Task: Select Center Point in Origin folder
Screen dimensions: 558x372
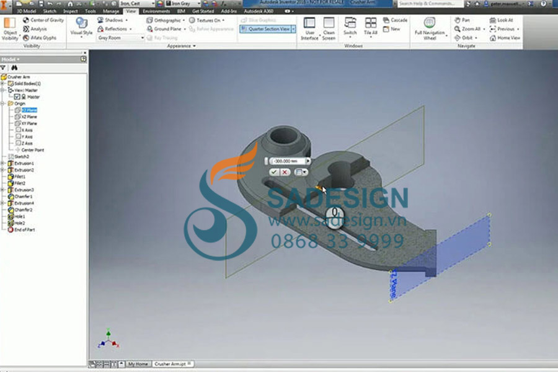Action: [30, 150]
